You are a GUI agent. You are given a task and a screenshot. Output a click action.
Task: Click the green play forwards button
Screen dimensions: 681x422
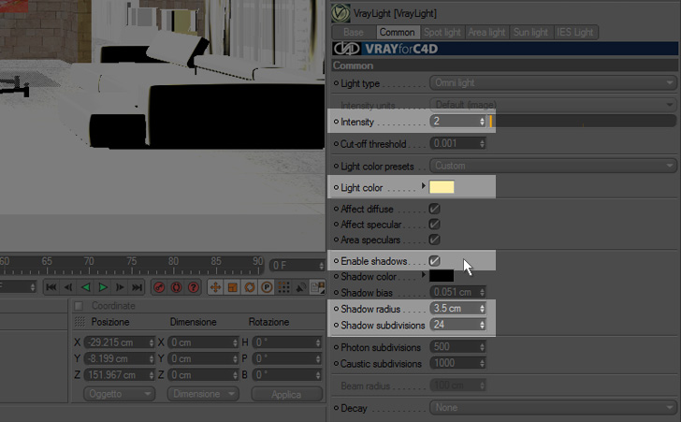click(x=103, y=287)
